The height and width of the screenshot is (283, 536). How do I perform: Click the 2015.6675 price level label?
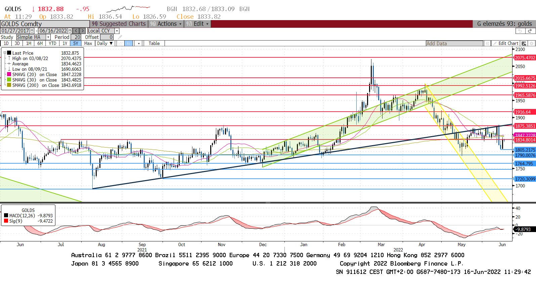tap(525, 78)
